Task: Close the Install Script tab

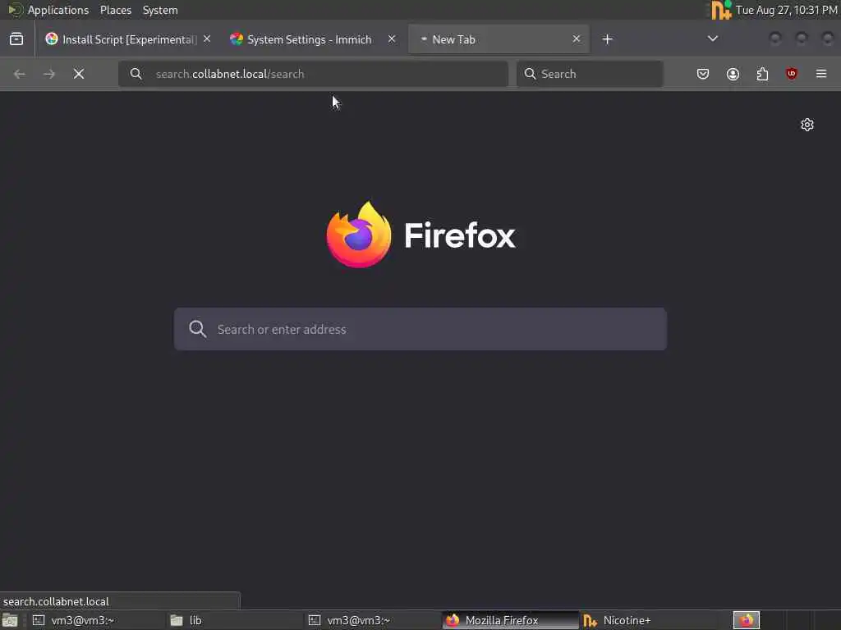Action: (x=207, y=39)
